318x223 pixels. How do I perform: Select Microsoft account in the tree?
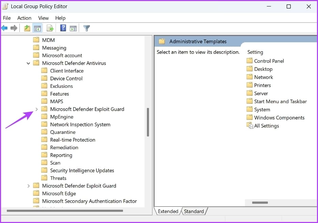pos(62,55)
